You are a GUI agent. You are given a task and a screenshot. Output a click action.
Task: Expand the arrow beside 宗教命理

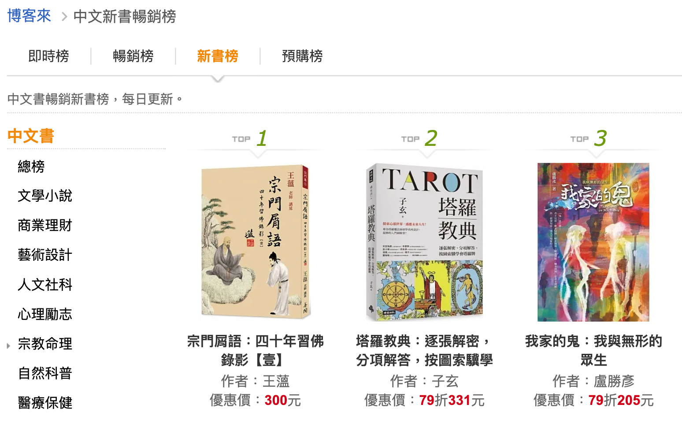8,345
